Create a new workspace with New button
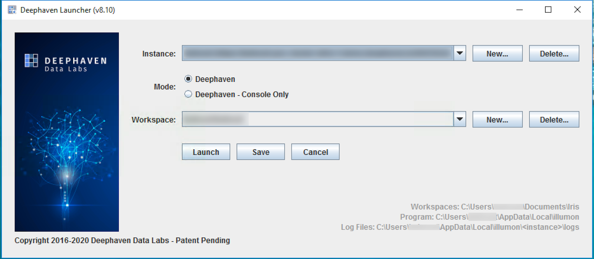Screen dimensions: 594x259 (x=497, y=119)
